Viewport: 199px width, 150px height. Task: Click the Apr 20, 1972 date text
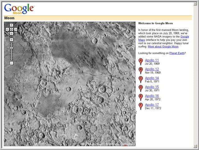click(x=153, y=99)
